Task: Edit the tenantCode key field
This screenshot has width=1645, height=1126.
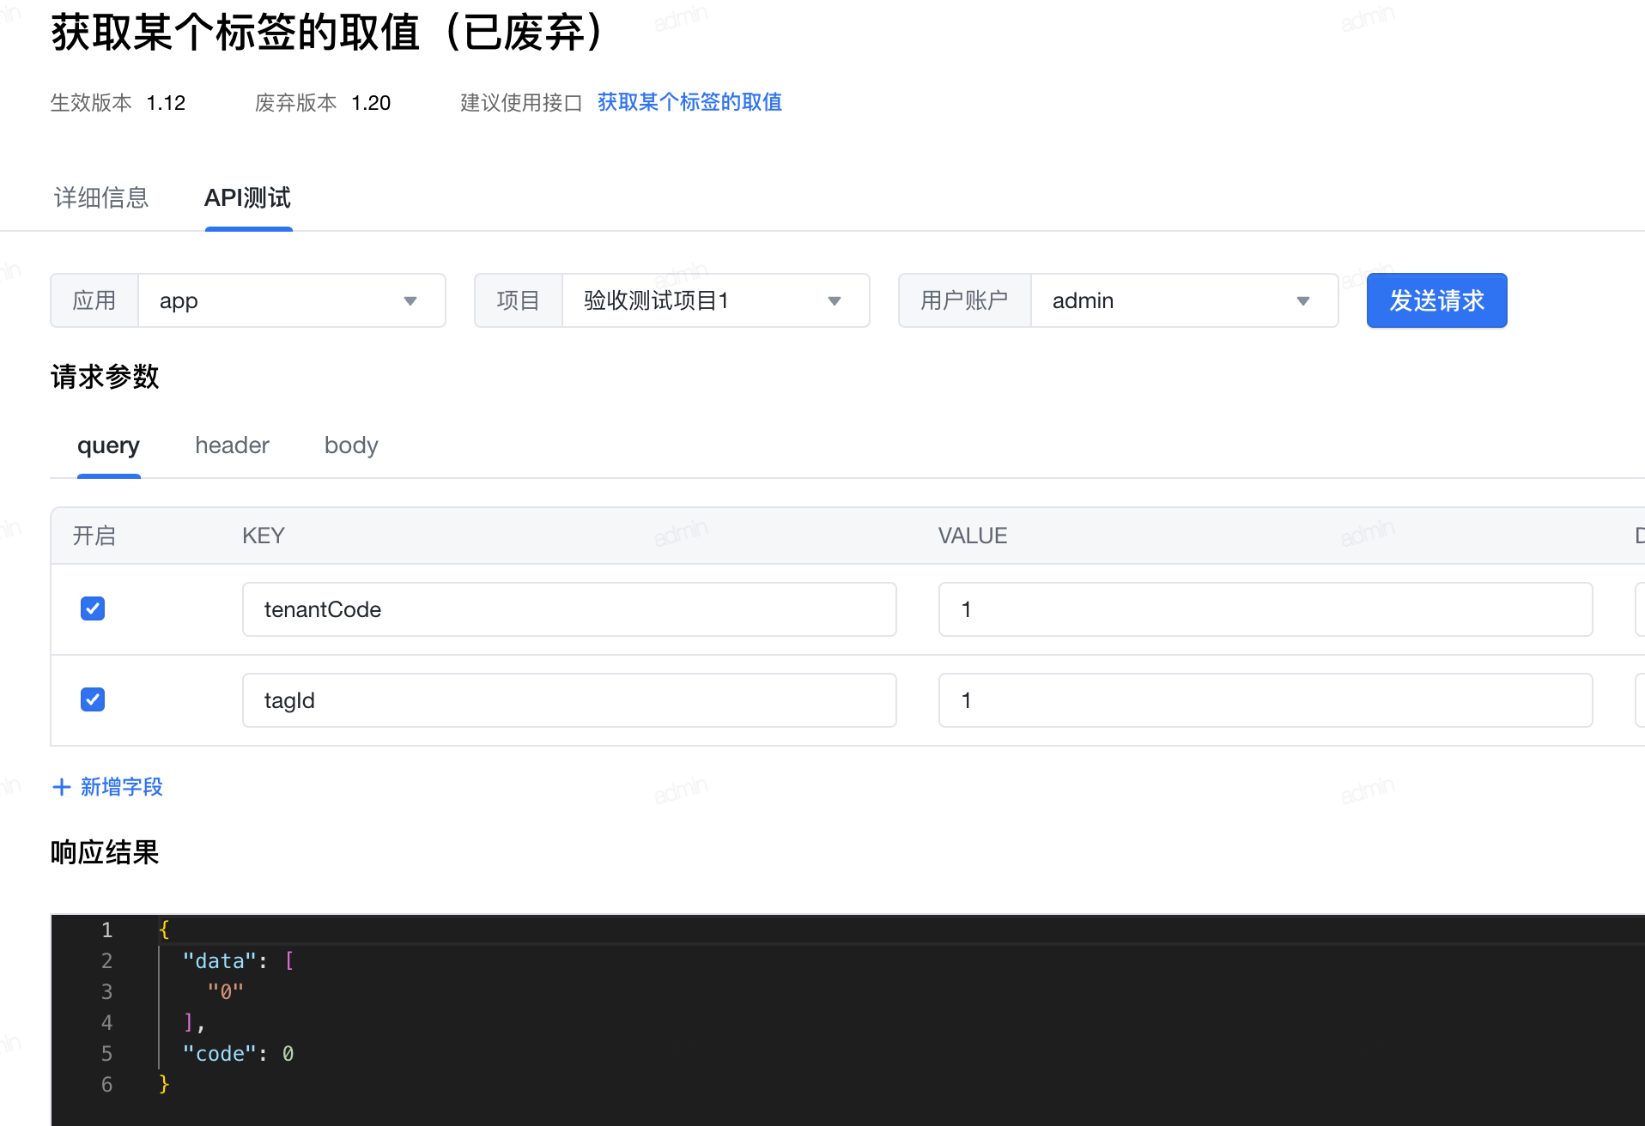Action: point(569,609)
